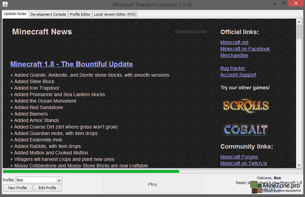This screenshot has width=305, height=197.
Task: Open Minecraft 1.8 Bountiful Update headline
Action: click(x=72, y=64)
